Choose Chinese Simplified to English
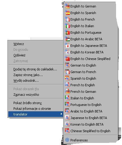Image resolution: width=122 pixels, height=145 pixels. tap(90, 131)
